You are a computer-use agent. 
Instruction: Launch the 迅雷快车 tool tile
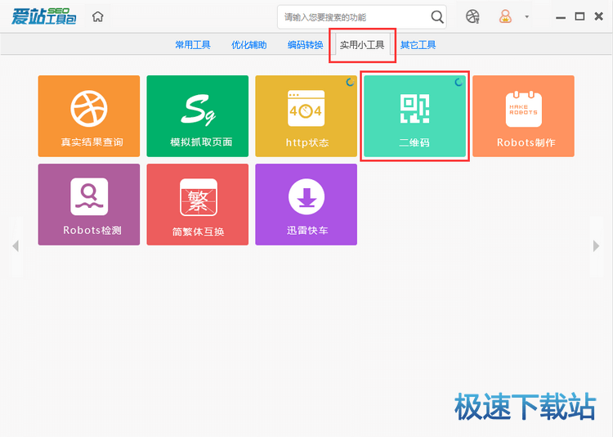click(306, 205)
